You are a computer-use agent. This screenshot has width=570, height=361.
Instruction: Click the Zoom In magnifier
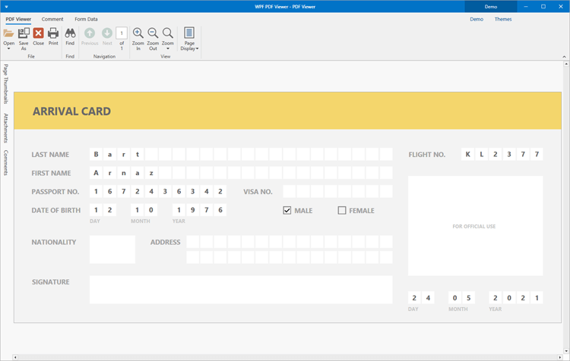pos(138,33)
